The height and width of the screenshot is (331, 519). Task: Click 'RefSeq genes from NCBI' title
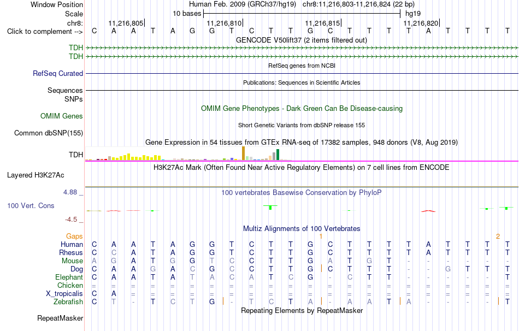302,66
